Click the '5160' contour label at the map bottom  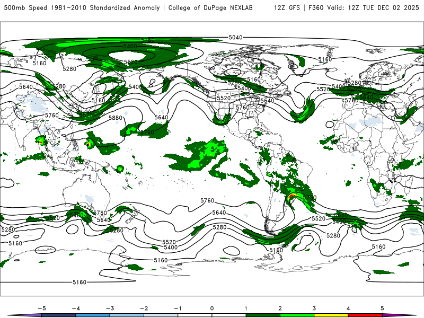(x=79, y=282)
